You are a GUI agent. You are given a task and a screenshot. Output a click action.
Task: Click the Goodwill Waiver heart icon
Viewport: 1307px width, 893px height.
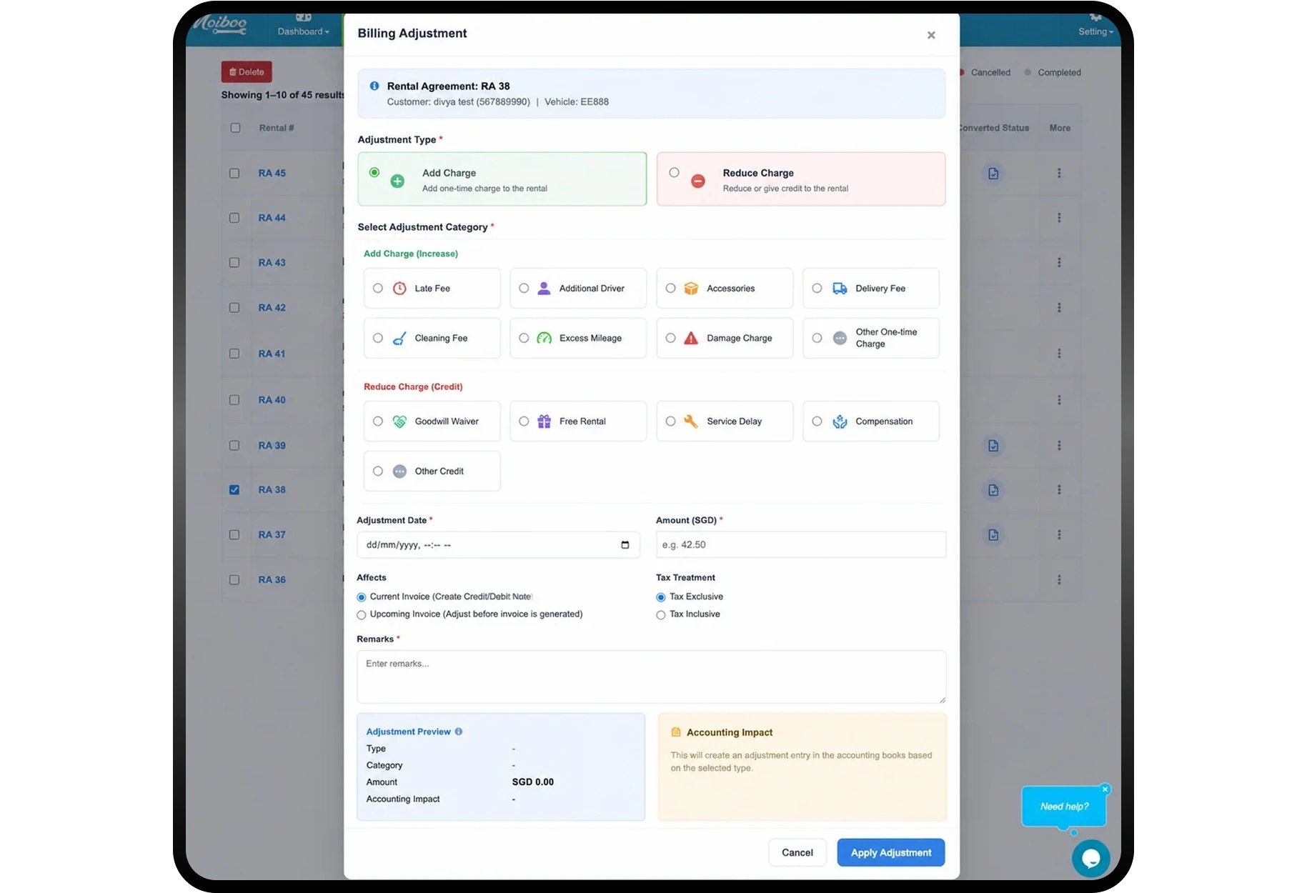(399, 421)
